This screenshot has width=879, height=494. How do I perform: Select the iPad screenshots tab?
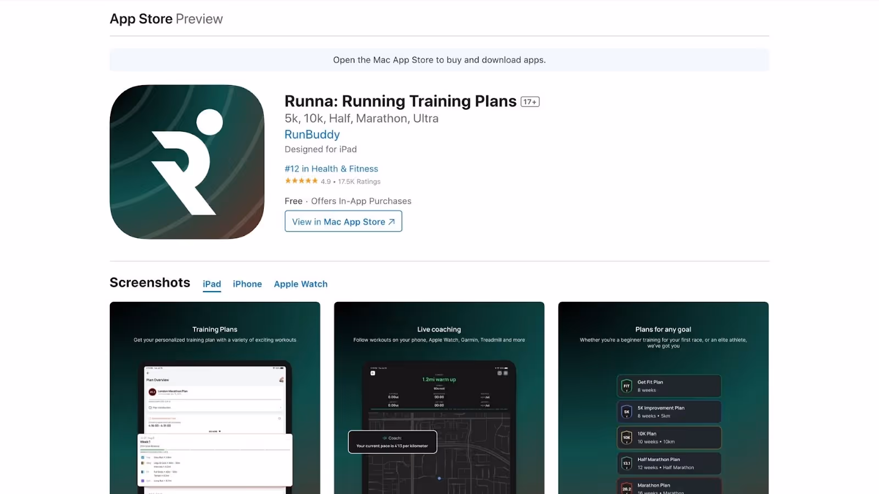[212, 284]
